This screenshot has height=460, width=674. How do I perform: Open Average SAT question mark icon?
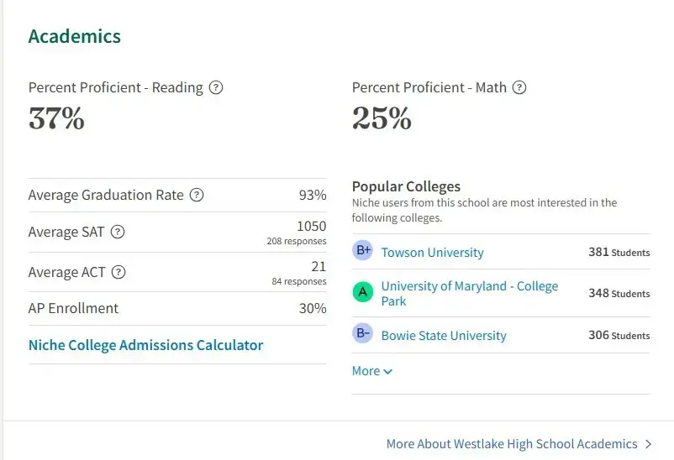tap(118, 232)
